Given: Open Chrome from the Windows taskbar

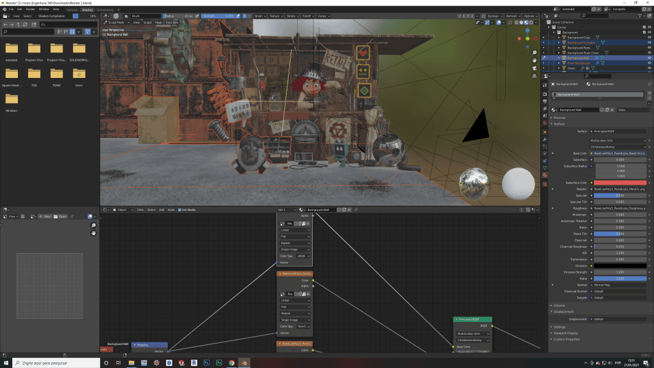Looking at the screenshot, I should [231, 363].
